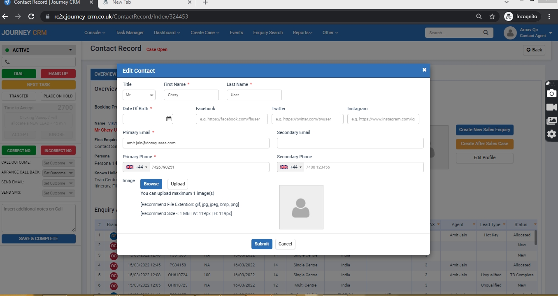
Task: Open the Other menu
Action: (330, 32)
